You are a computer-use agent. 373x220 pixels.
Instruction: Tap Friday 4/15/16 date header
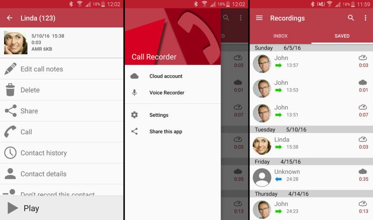(x=311, y=162)
